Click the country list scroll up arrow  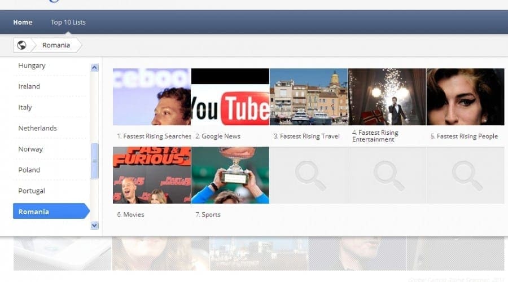(x=94, y=68)
